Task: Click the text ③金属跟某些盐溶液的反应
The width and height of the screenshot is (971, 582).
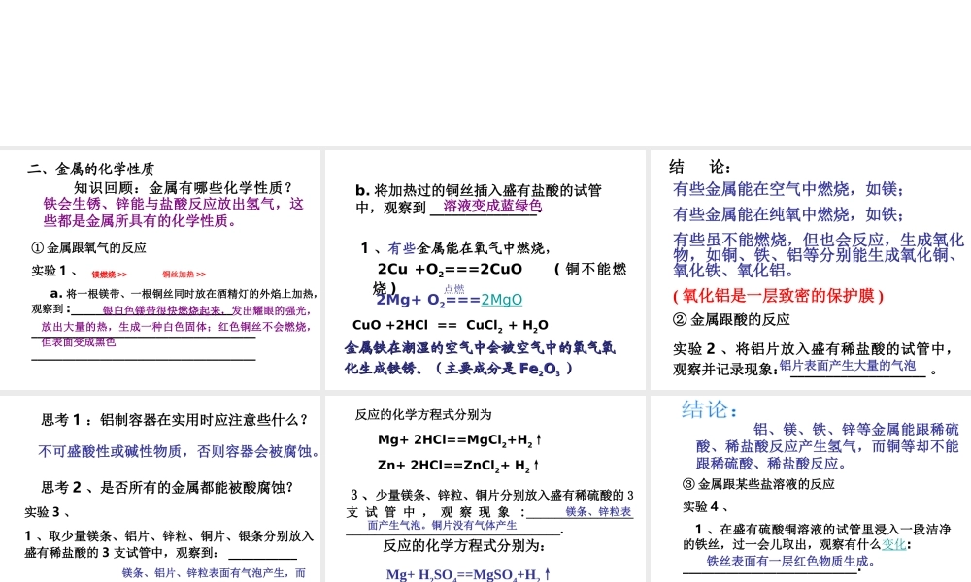Action: [758, 484]
